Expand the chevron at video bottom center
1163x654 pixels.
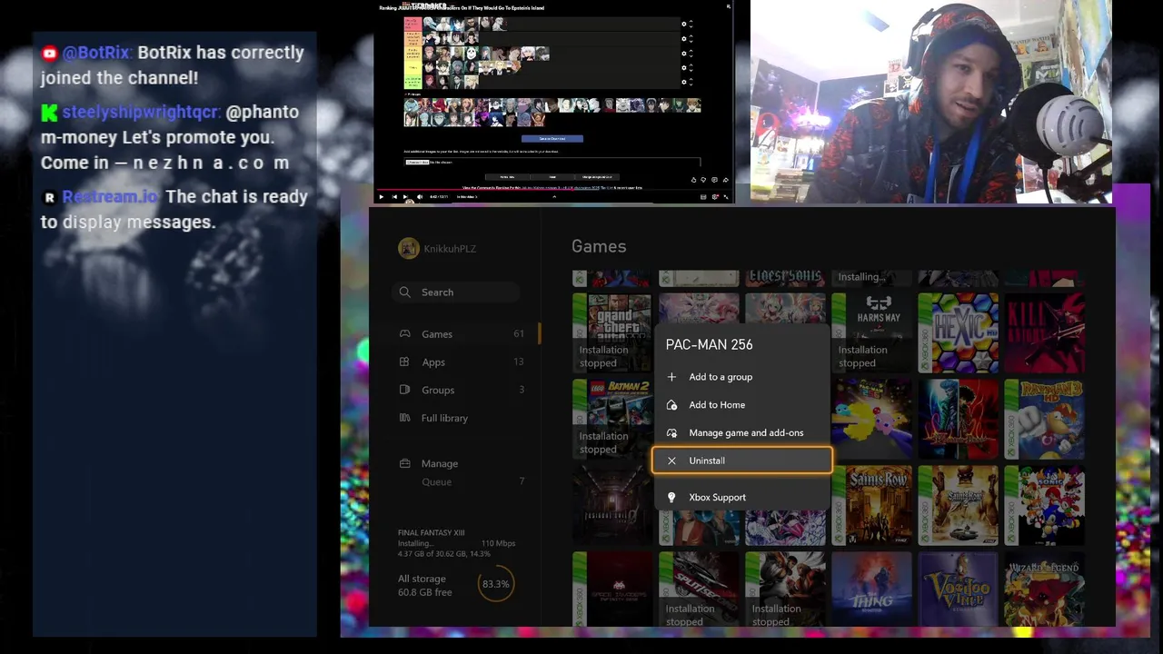[x=554, y=197]
